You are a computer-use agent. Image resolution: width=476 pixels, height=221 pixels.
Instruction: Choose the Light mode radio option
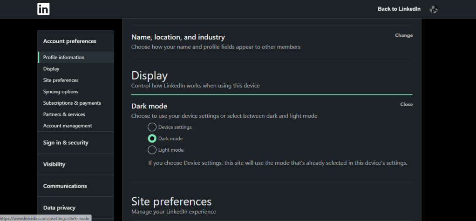point(152,150)
